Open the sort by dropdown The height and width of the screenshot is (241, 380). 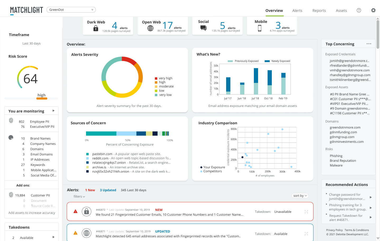[x=300, y=196]
